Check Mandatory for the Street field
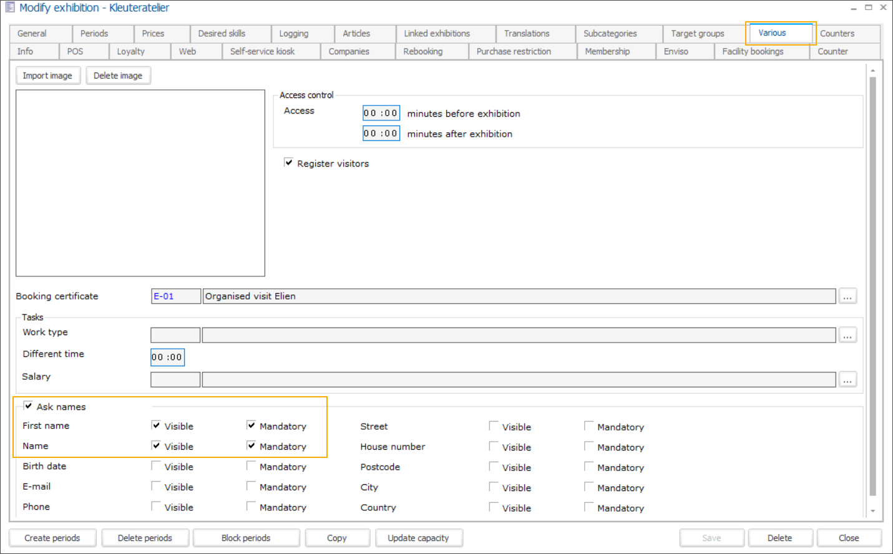The image size is (893, 554). pyautogui.click(x=588, y=426)
